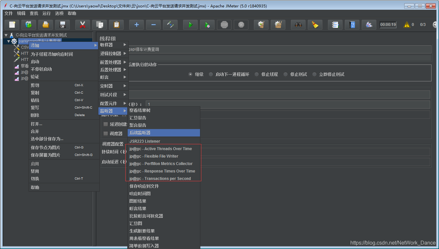Click the Clear All toolbar icon
The height and width of the screenshot is (249, 439).
pyautogui.click(x=278, y=25)
